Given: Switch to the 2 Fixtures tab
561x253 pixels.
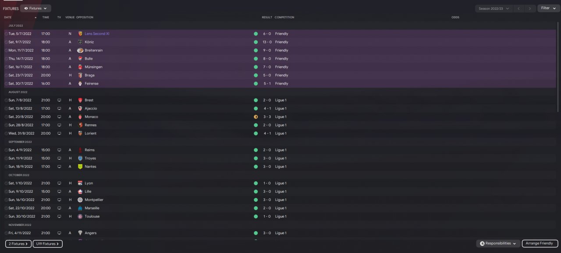Looking at the screenshot, I should click(x=18, y=244).
